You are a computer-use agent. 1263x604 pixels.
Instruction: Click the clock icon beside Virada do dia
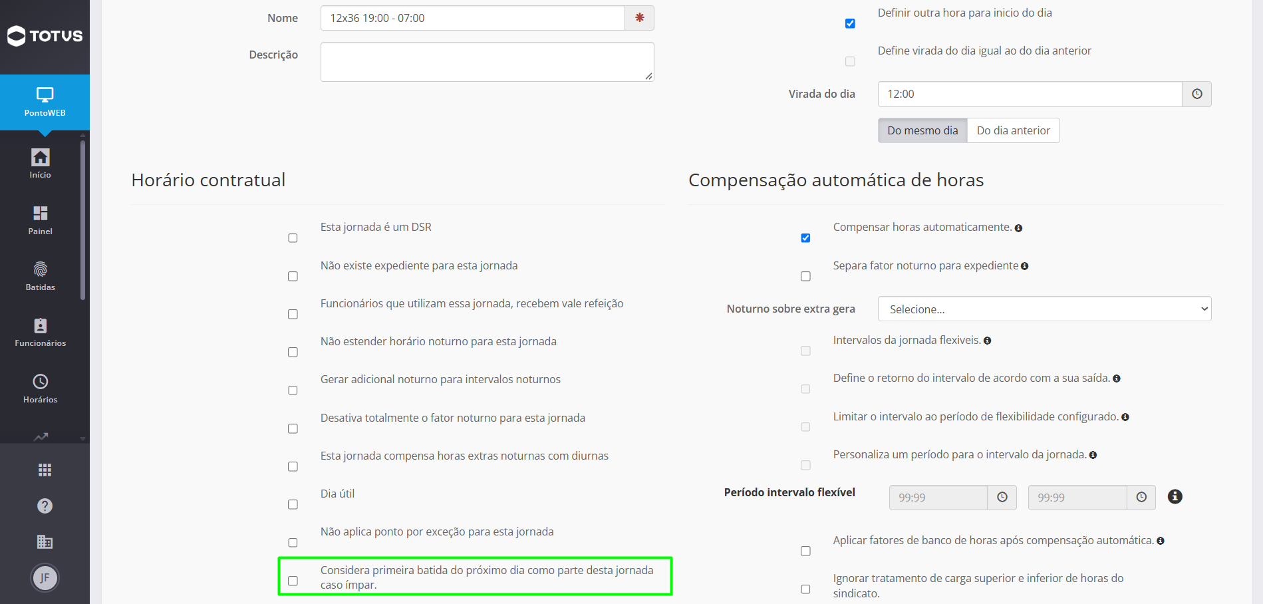[x=1196, y=94]
